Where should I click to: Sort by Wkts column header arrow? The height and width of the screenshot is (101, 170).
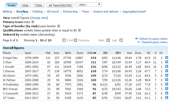tap(95, 53)
